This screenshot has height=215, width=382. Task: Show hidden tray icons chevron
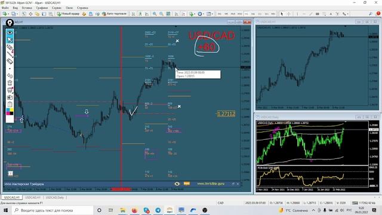point(313,210)
